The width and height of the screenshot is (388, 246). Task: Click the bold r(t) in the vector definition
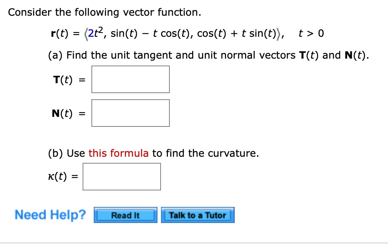tap(60, 34)
